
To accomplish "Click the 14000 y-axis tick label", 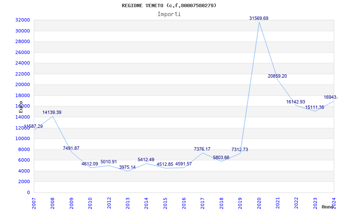I will coord(22,117).
